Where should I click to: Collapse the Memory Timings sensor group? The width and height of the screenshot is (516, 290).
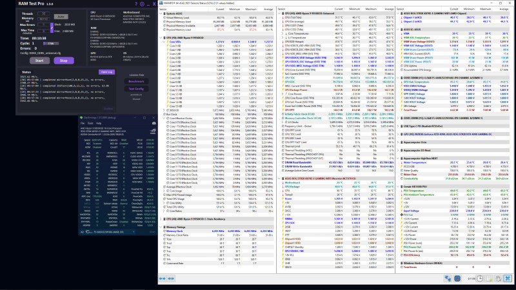pos(161,227)
